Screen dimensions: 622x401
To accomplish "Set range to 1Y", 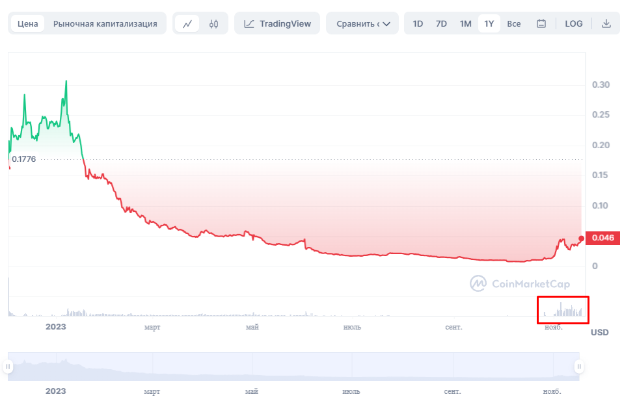I will tap(489, 24).
